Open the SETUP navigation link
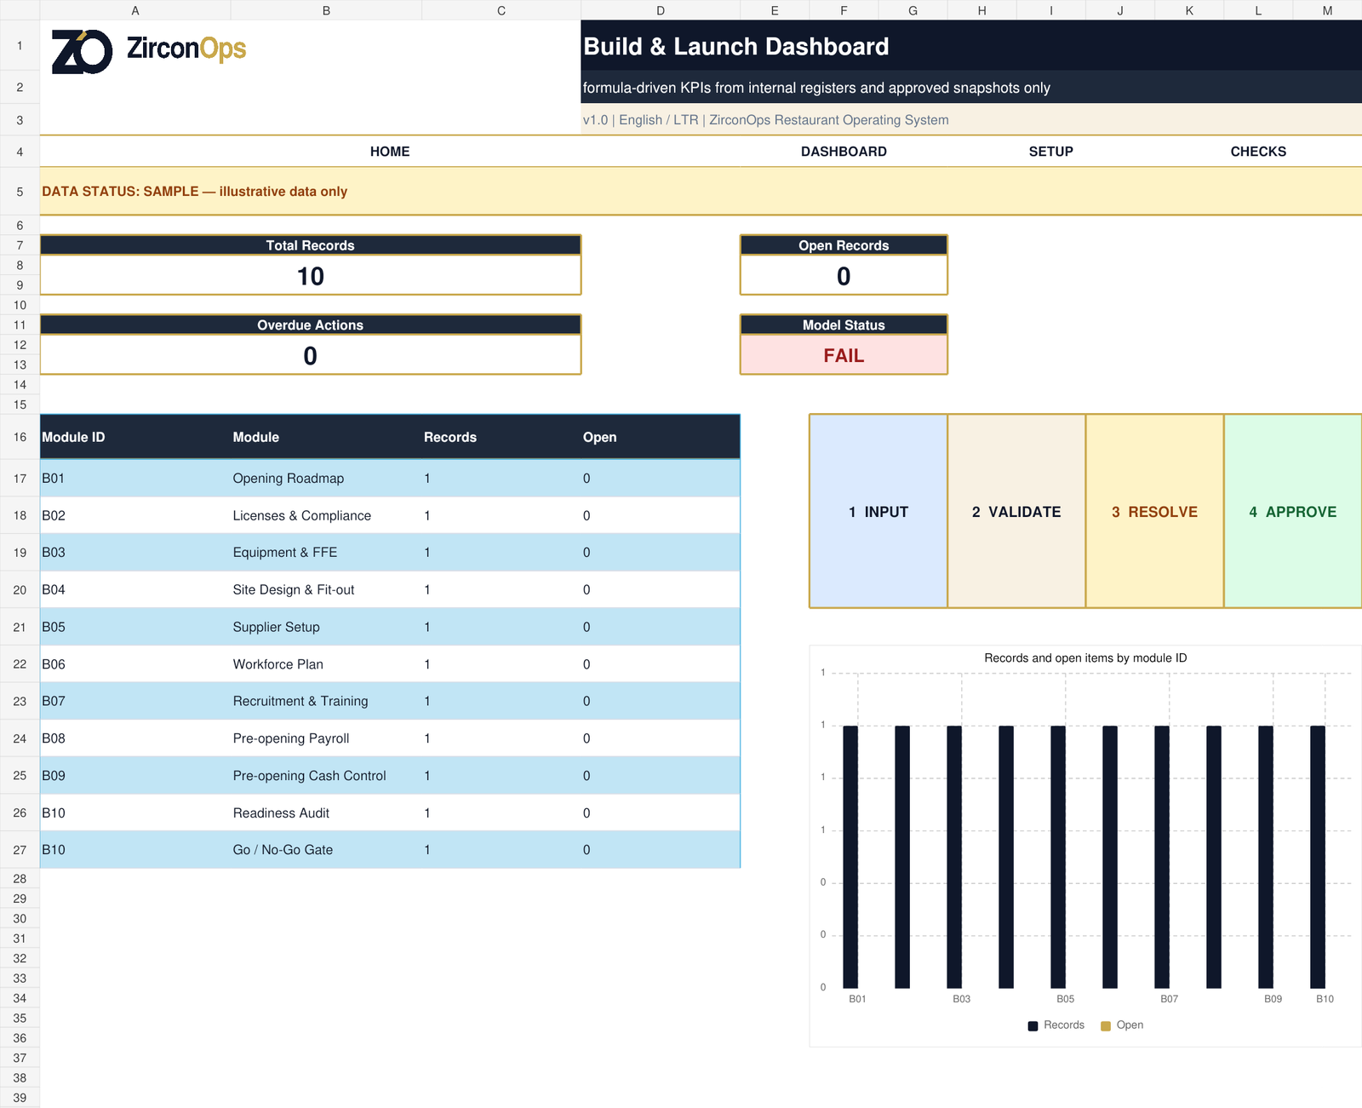The height and width of the screenshot is (1108, 1362). [1050, 152]
